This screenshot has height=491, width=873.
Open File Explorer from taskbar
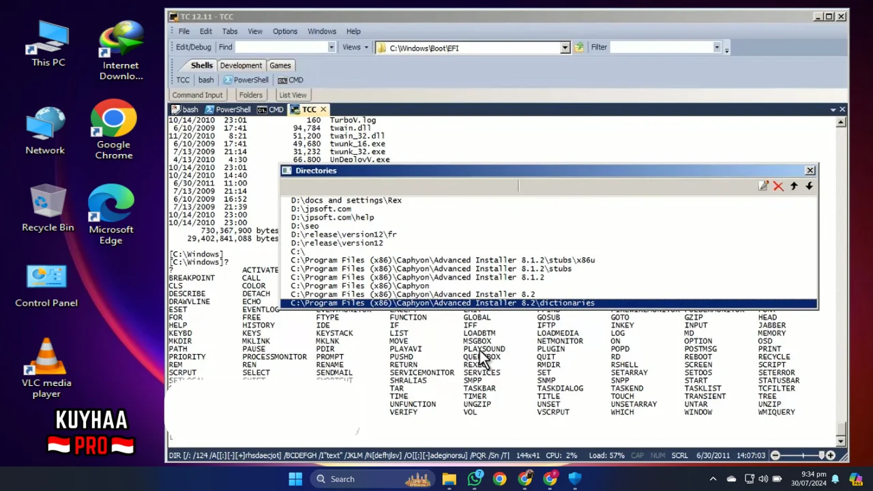point(449,479)
